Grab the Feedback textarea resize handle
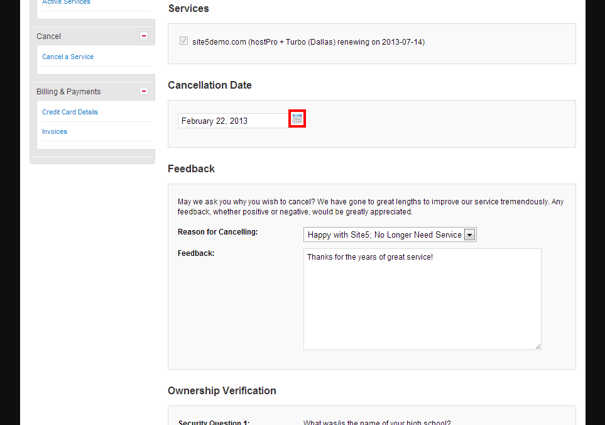 coord(538,346)
